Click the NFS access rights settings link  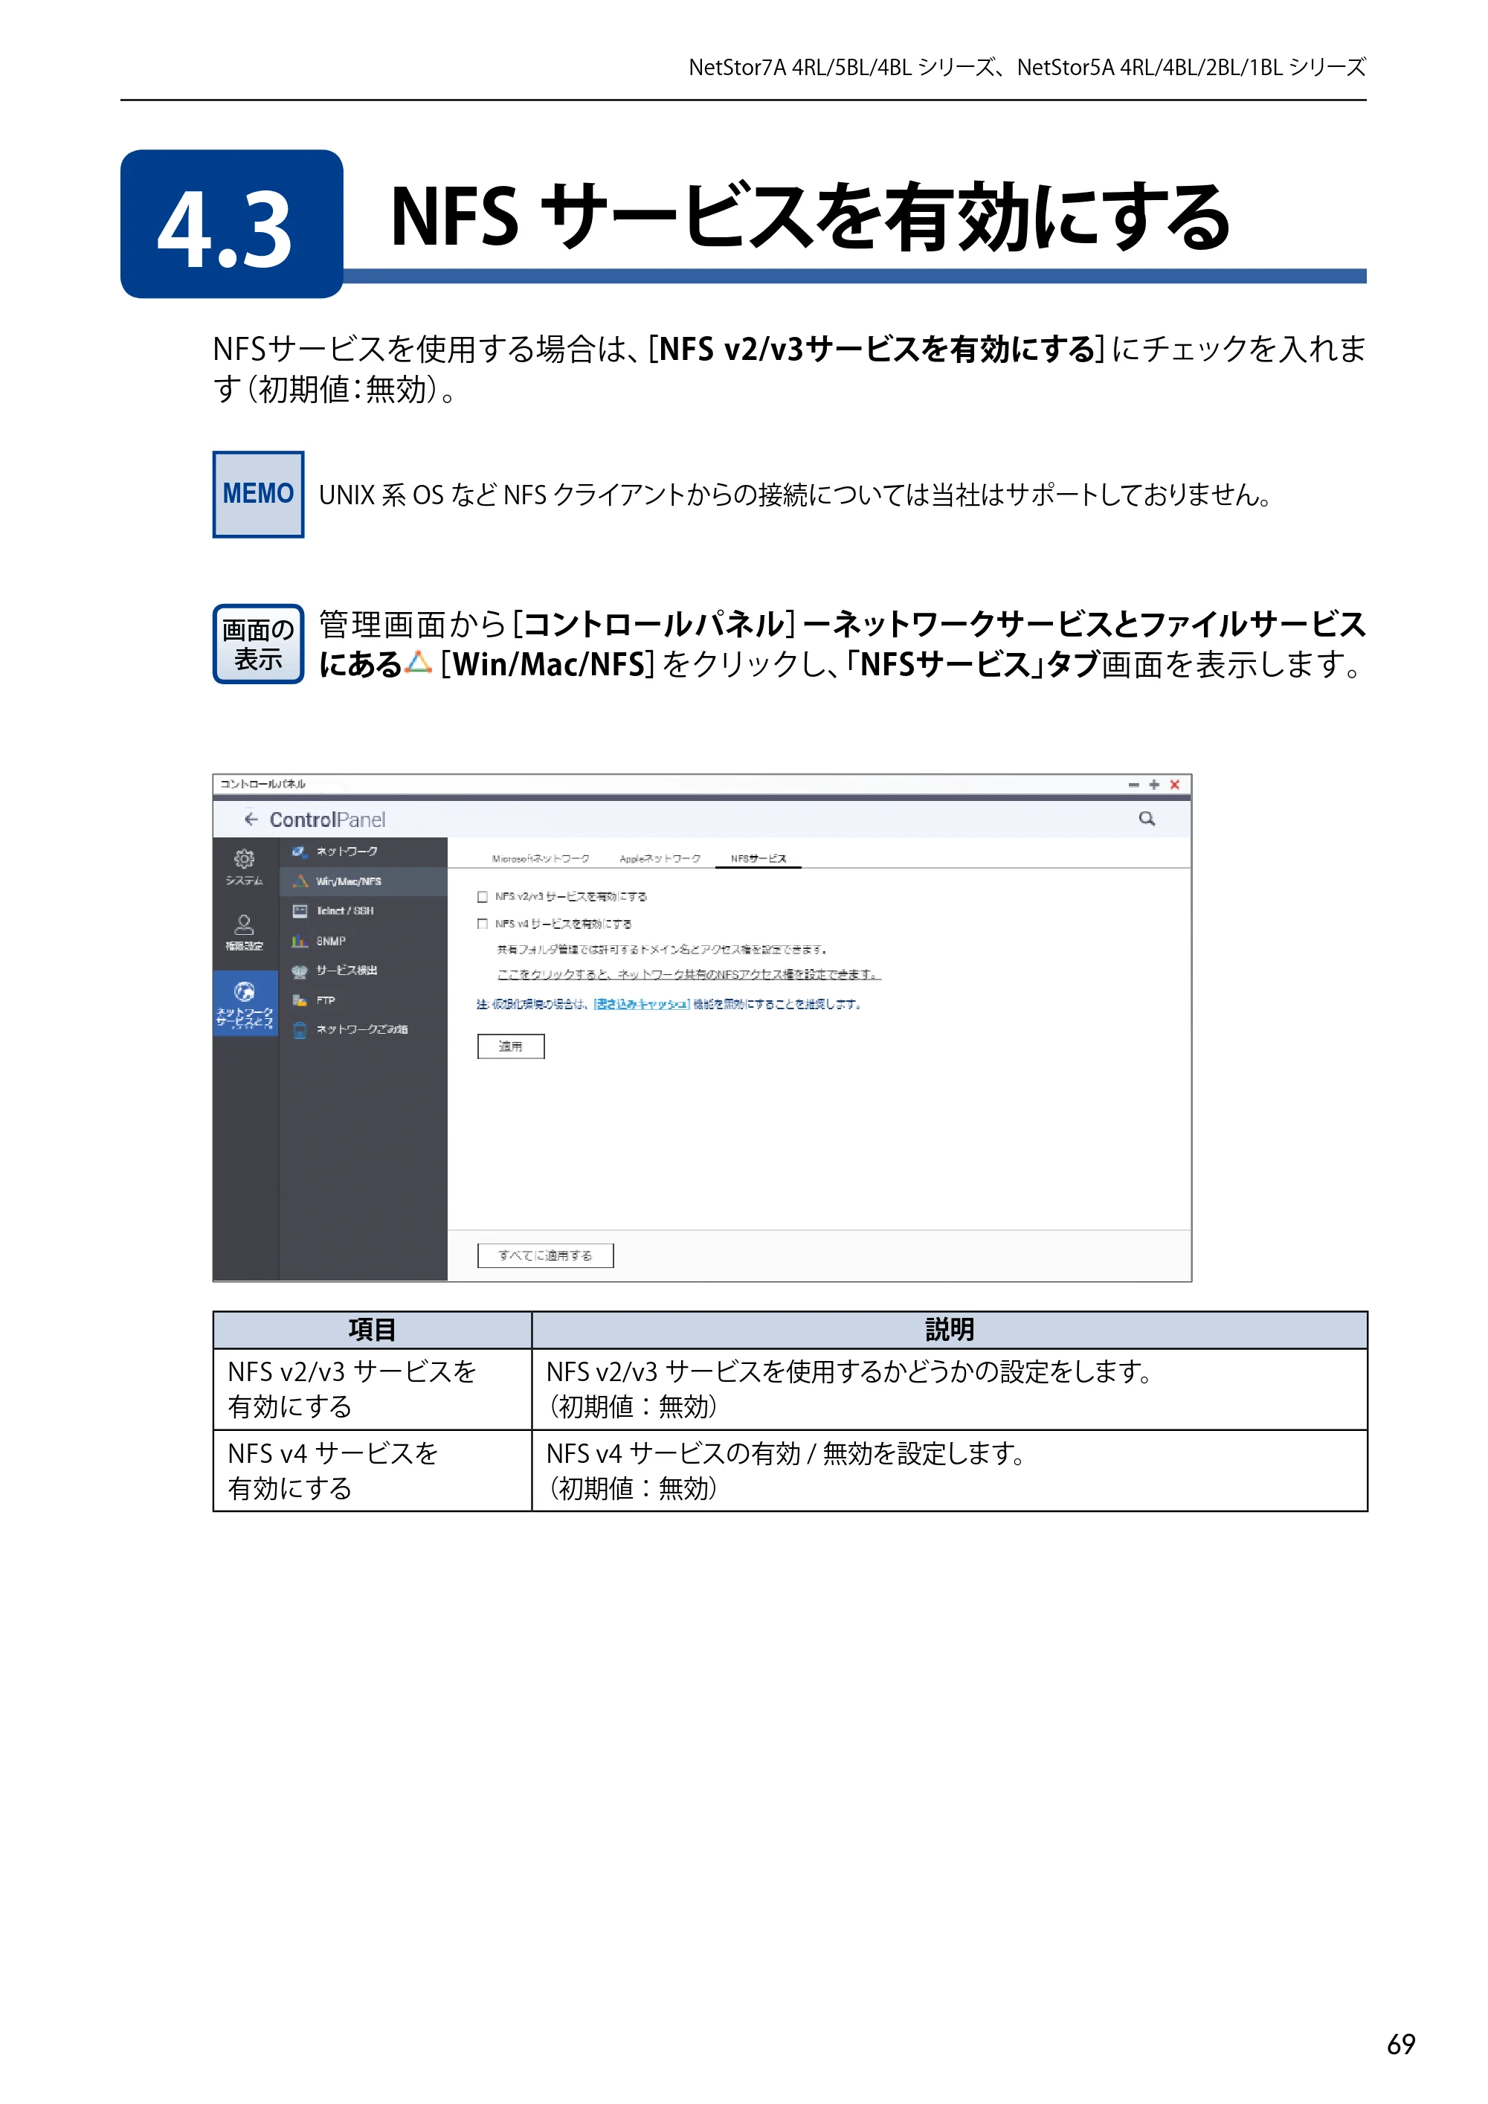click(689, 974)
